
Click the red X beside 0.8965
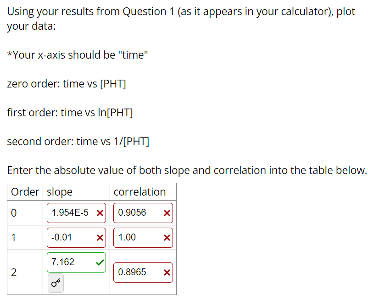point(166,272)
